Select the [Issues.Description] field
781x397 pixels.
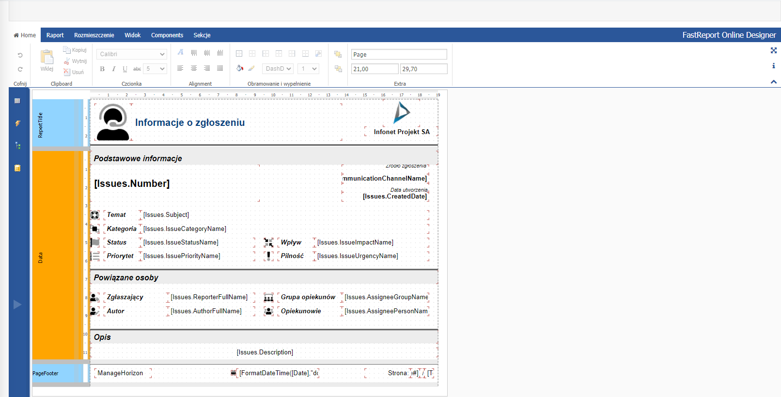(x=265, y=352)
